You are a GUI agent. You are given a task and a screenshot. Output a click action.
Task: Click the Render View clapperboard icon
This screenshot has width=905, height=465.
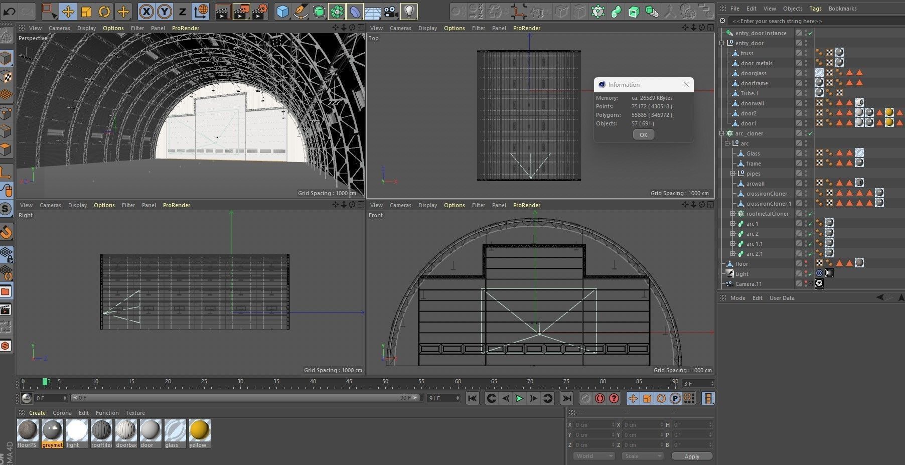click(223, 11)
